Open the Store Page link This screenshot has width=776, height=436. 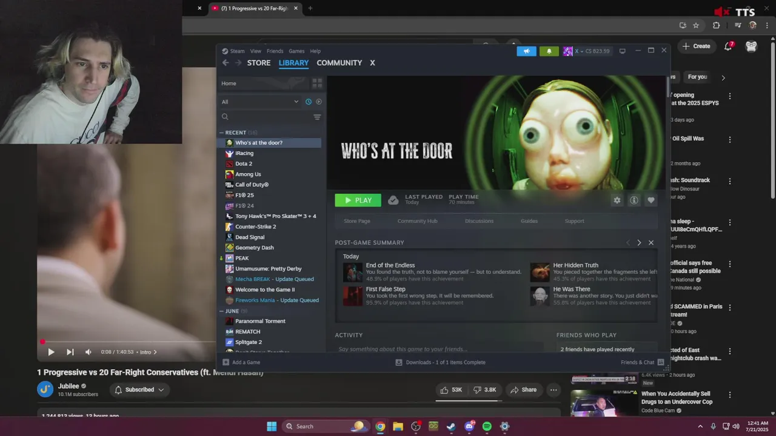coord(357,221)
